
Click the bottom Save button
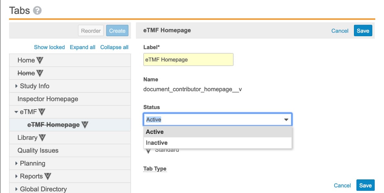coord(365,186)
